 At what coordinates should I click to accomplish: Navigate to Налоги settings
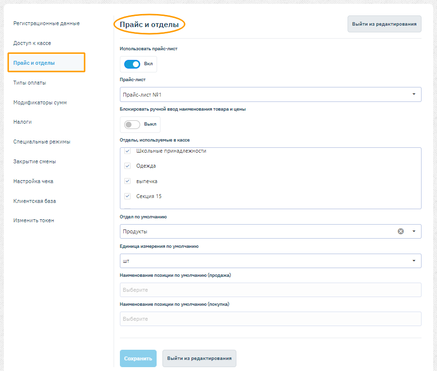[x=23, y=122]
